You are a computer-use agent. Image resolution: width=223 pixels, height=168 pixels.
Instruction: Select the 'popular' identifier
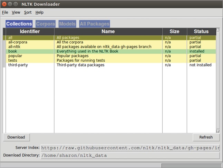coord(15,56)
